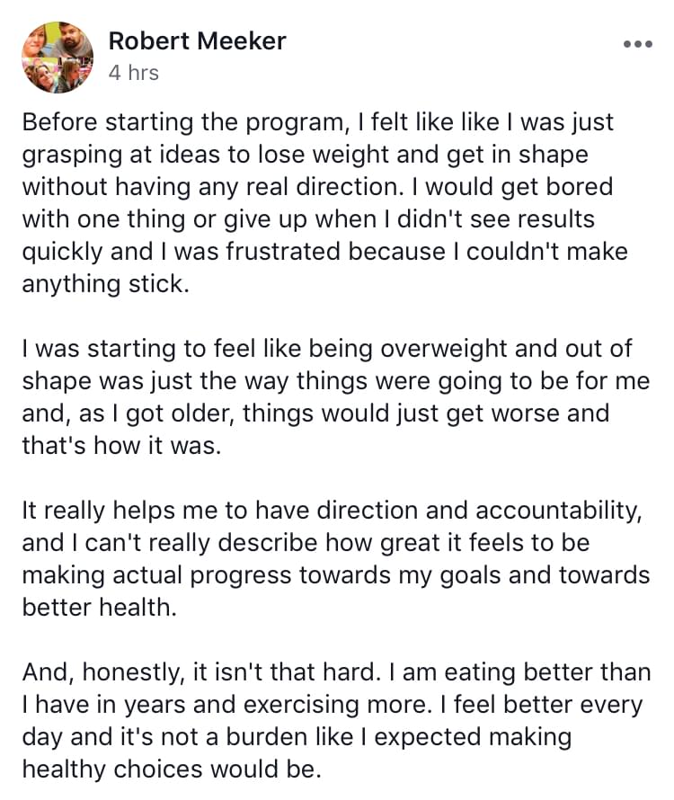Click the paragraph starting It really helps me
674x800 pixels.
[x=336, y=558]
